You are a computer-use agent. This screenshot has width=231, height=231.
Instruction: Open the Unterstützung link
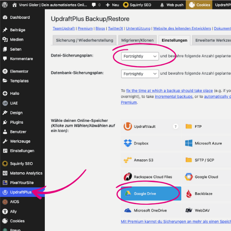click(138, 29)
